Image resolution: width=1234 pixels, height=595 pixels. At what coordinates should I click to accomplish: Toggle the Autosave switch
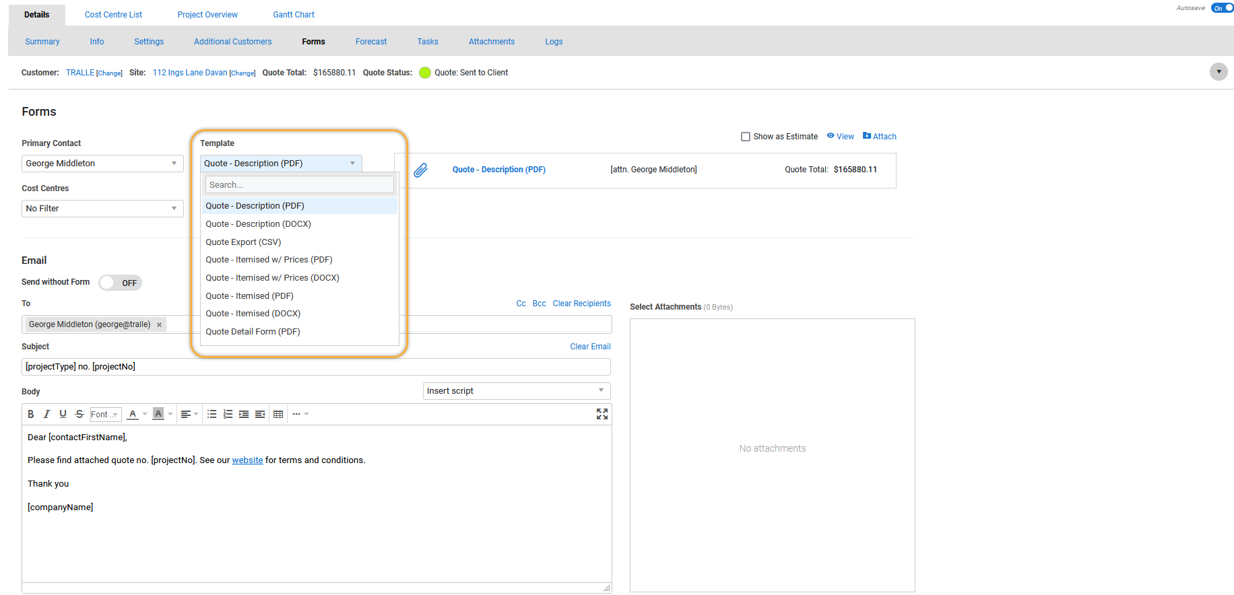point(1221,8)
